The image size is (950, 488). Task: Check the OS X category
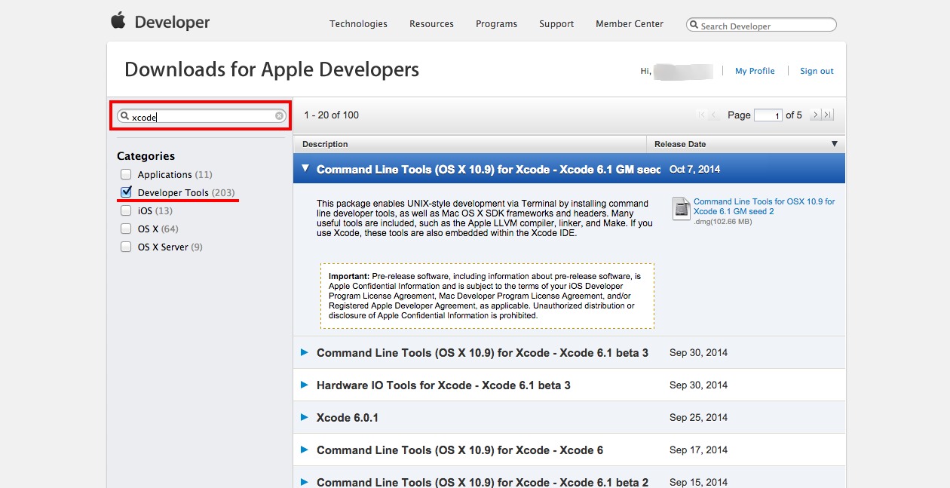126,229
